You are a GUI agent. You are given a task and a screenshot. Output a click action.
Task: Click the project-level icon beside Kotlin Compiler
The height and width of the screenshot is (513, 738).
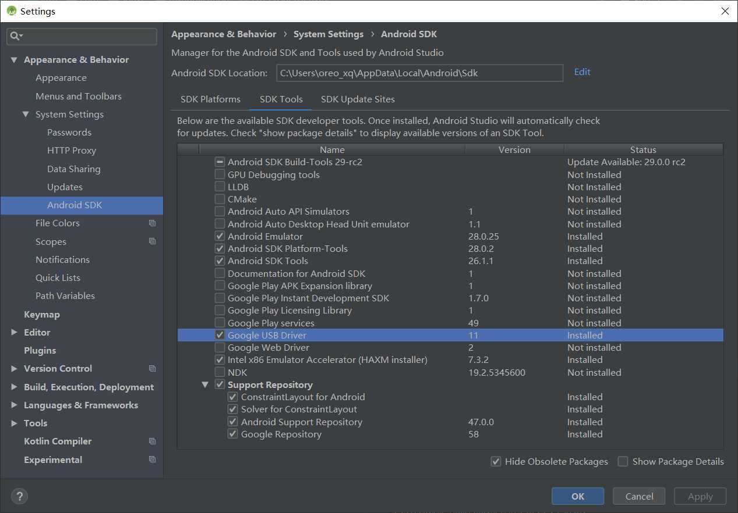(x=152, y=441)
